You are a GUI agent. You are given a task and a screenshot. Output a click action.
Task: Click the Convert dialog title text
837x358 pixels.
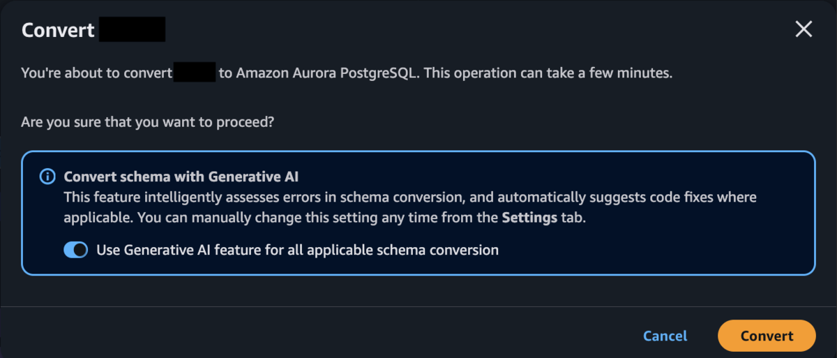pos(58,30)
